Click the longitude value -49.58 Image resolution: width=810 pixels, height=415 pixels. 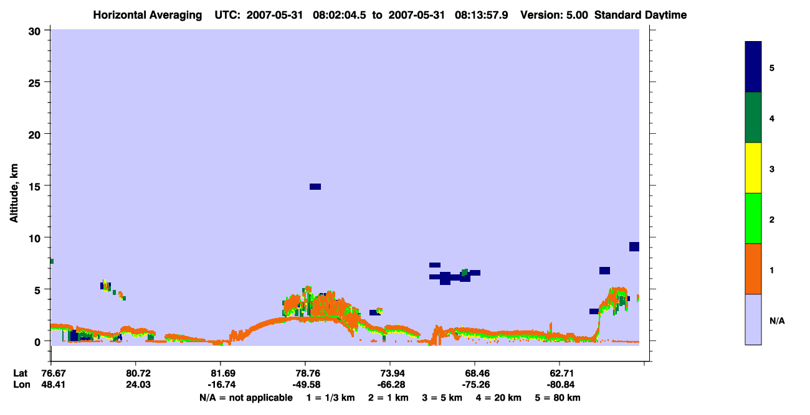[x=305, y=385]
